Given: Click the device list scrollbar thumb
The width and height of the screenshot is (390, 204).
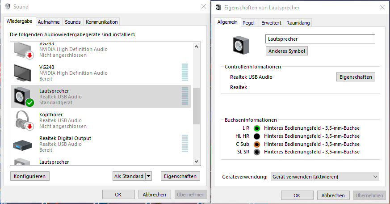Looking at the screenshot, I should [x=196, y=106].
